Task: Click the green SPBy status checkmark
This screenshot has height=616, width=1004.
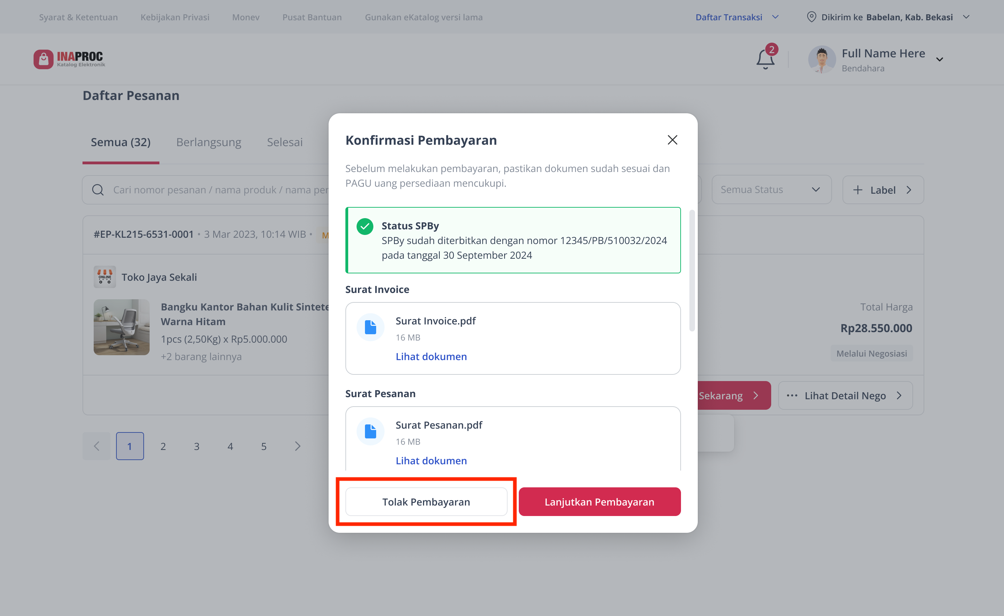Action: tap(365, 227)
